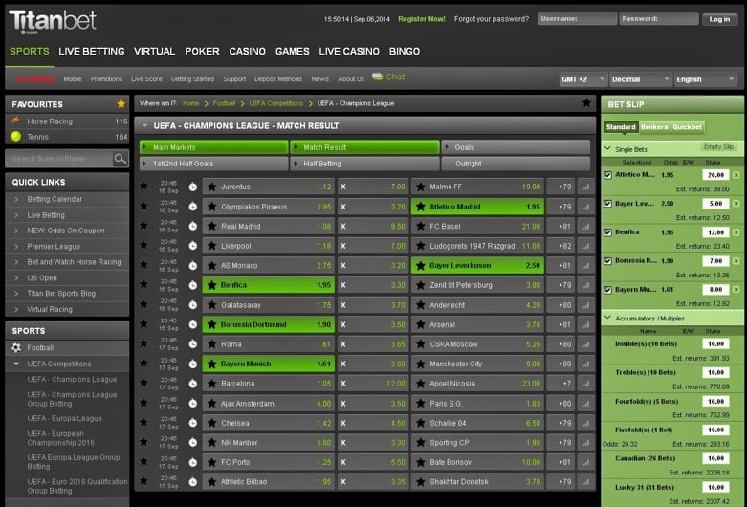Open the POKER main tab
This screenshot has height=507, width=747.
[202, 51]
